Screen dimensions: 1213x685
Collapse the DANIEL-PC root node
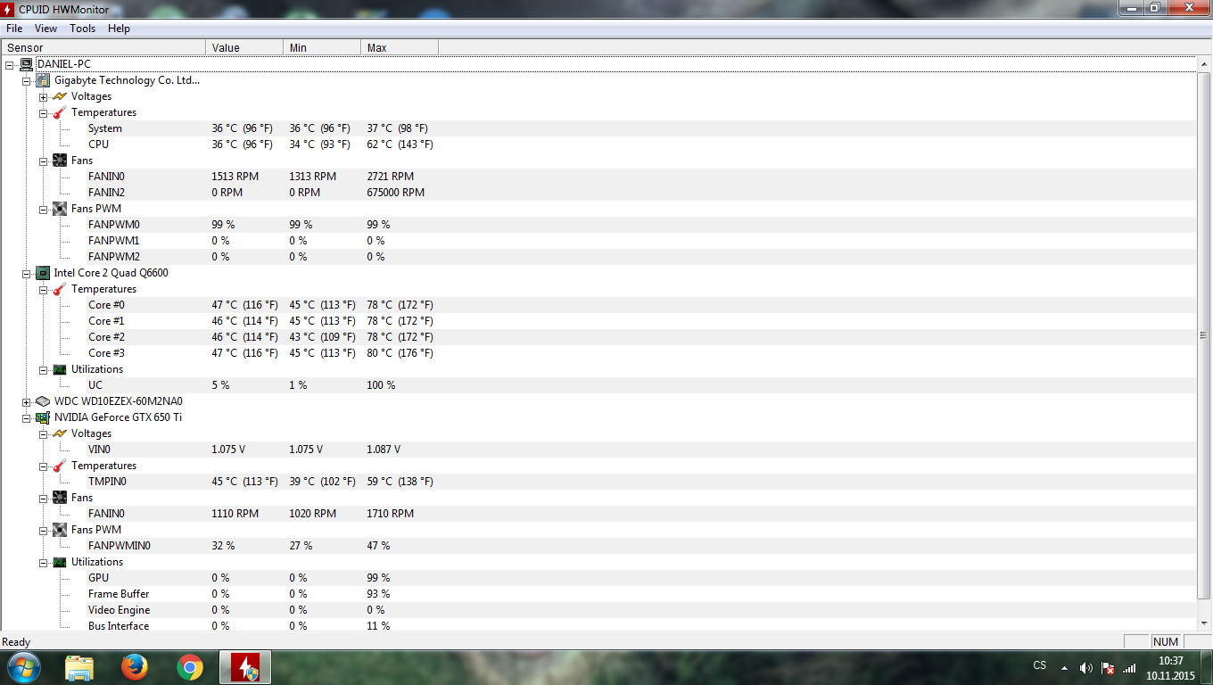10,64
